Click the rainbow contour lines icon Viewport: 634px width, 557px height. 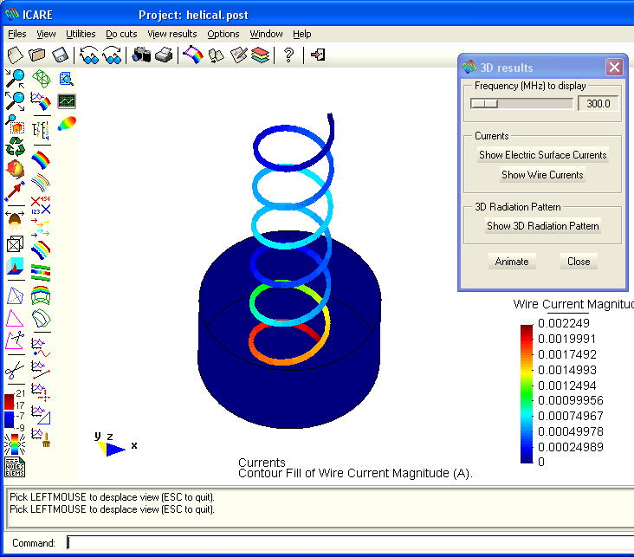[x=41, y=183]
